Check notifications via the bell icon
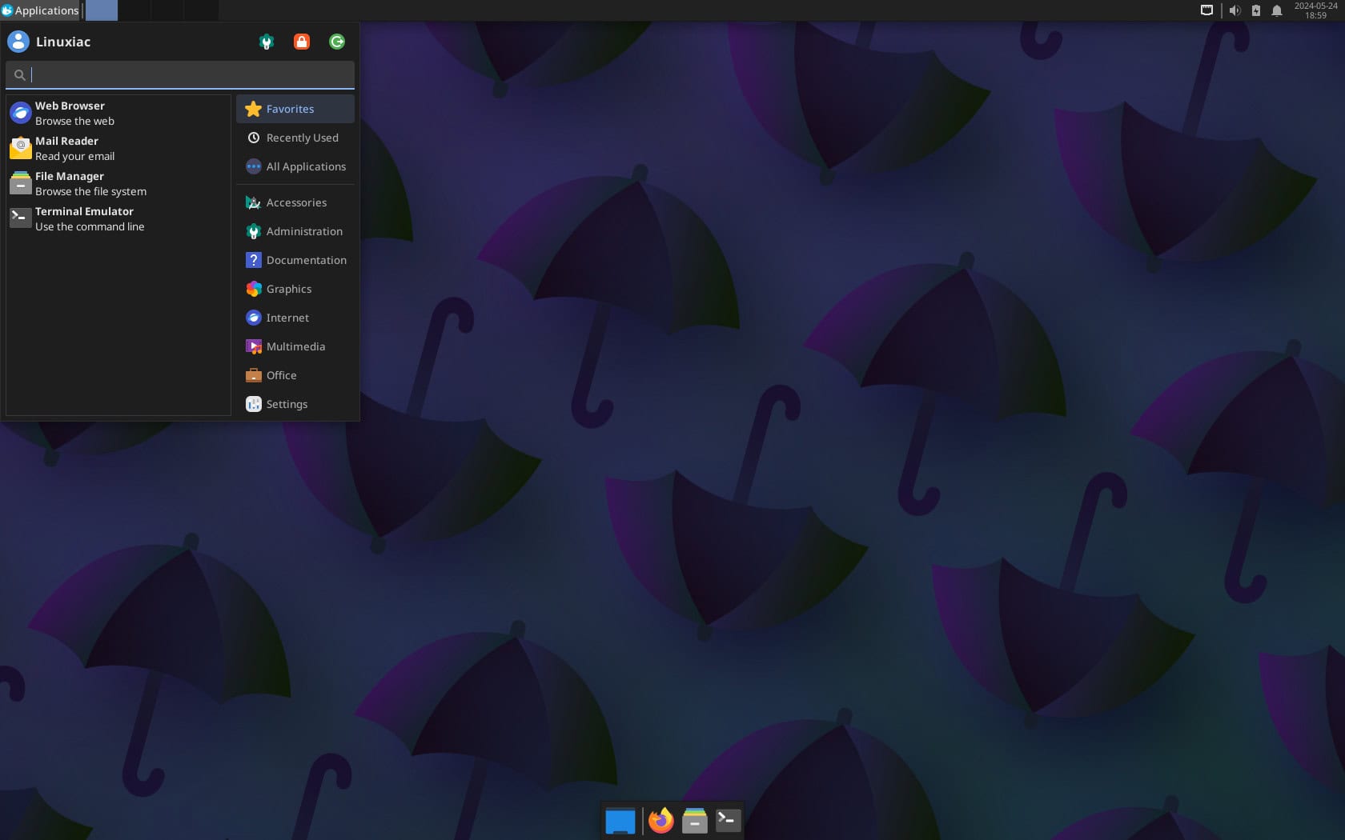 (1277, 10)
